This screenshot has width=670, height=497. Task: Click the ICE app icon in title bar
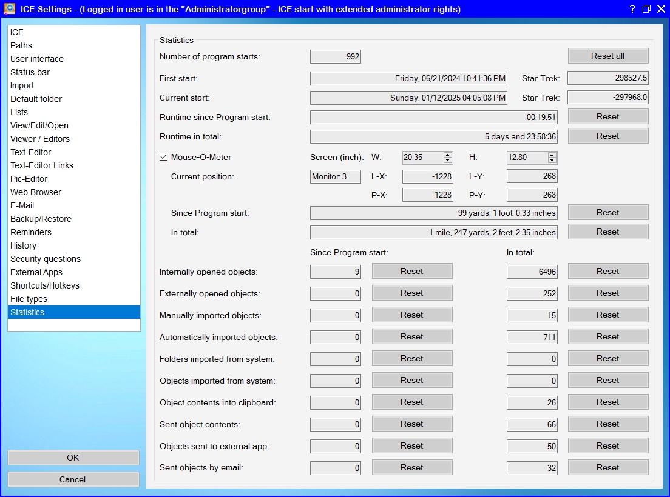[x=9, y=9]
